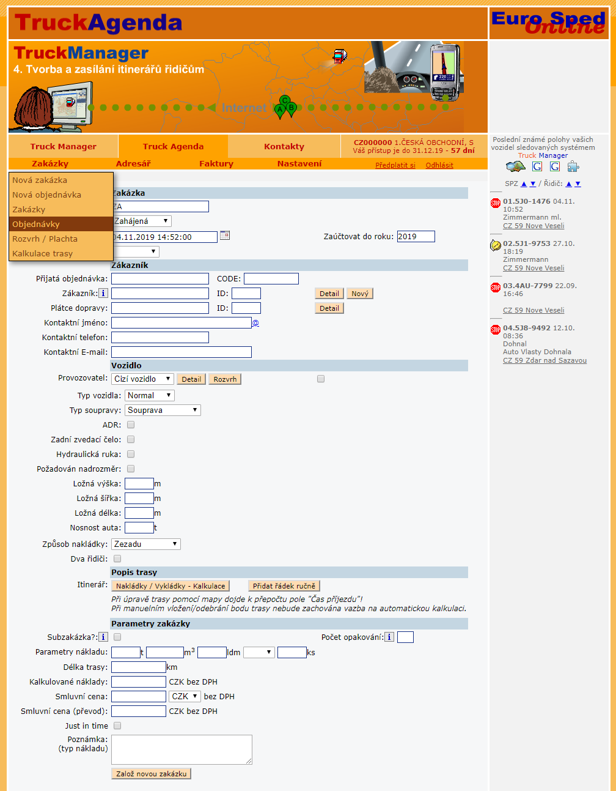Click the TruckAgenda logo

coord(98,23)
